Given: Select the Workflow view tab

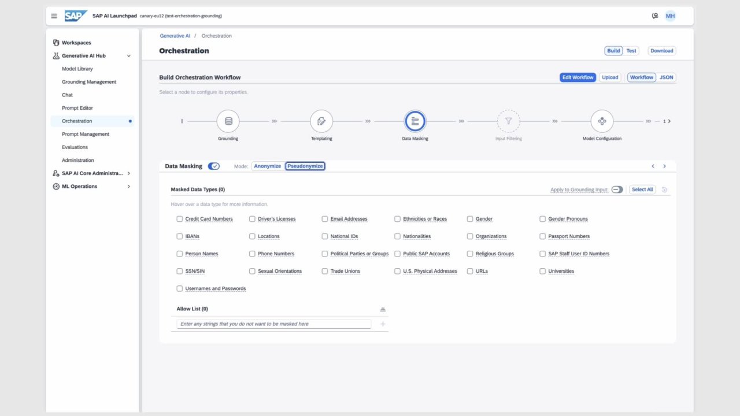Looking at the screenshot, I should click(x=642, y=77).
